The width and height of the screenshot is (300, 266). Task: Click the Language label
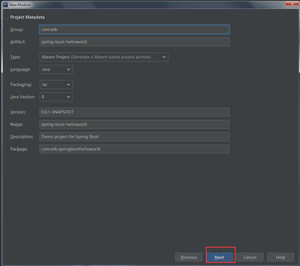21,69
